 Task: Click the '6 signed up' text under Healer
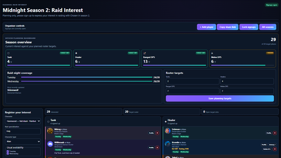click(x=172, y=124)
